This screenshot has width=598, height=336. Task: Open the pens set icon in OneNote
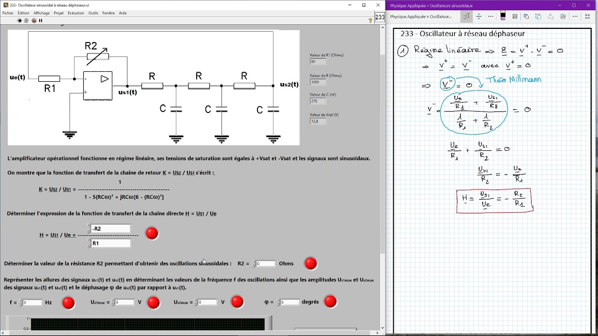[x=515, y=16]
